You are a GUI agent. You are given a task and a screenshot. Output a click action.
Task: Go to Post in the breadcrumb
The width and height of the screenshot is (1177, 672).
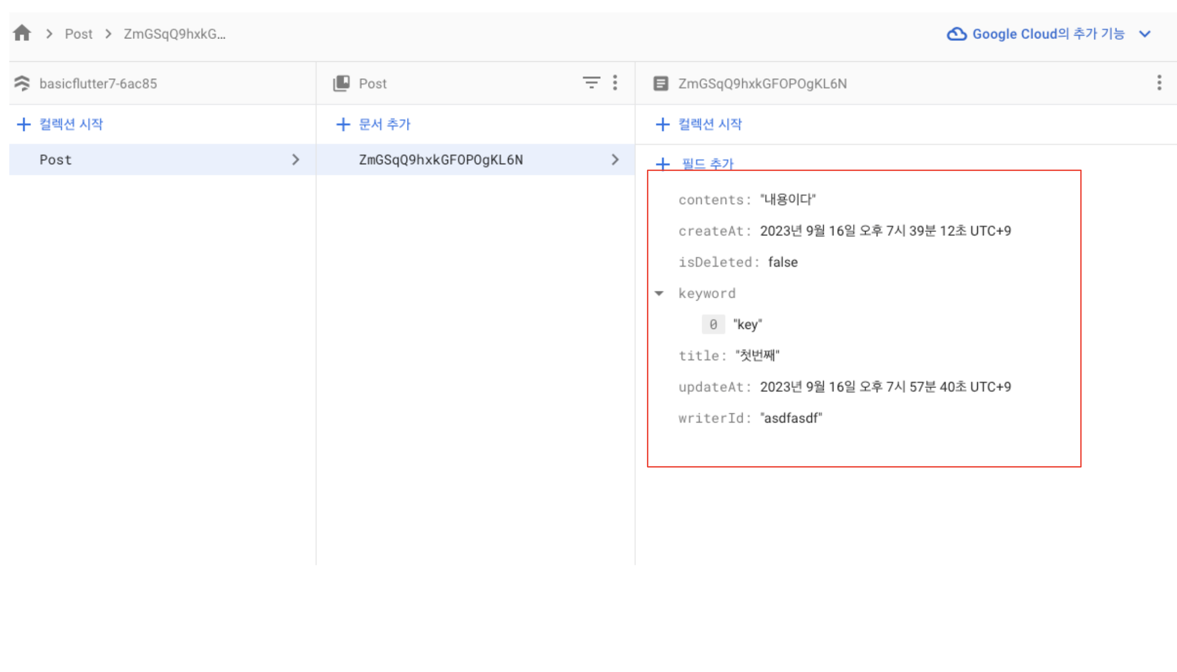78,34
